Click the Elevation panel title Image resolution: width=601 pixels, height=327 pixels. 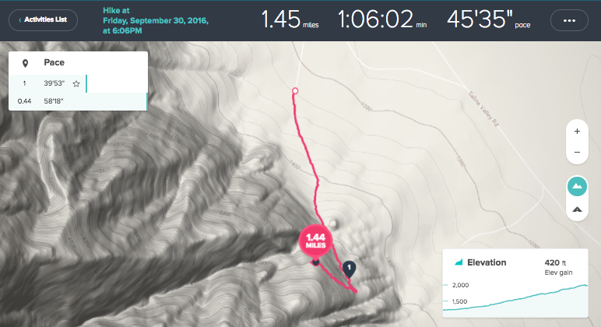487,262
